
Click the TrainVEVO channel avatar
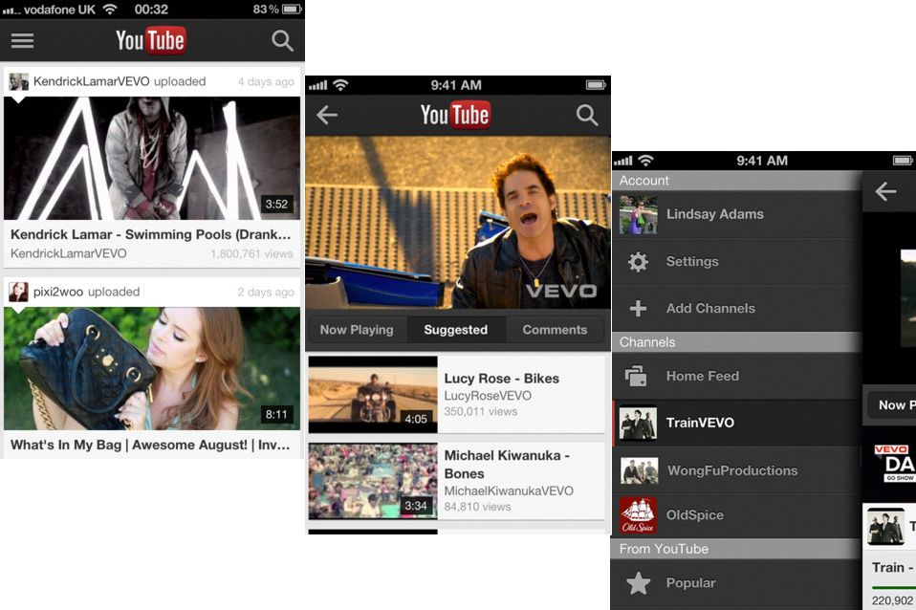(638, 423)
